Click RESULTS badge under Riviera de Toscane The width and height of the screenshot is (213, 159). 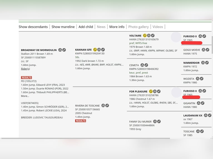coord(81,121)
